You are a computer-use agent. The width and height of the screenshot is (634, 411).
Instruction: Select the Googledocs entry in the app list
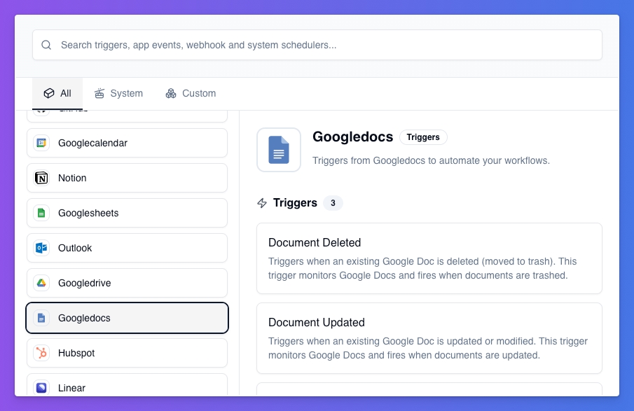coord(127,317)
